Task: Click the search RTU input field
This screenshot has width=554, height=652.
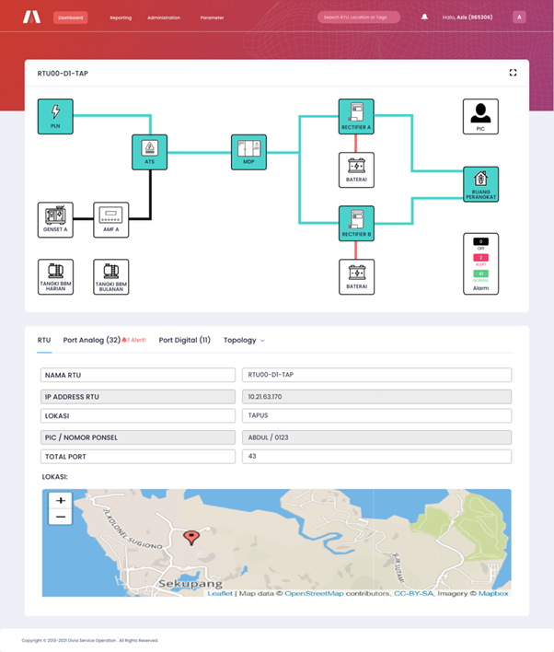Action: 358,17
